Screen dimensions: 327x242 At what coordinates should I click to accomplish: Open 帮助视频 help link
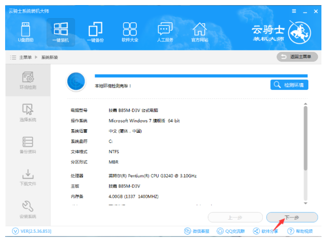300,231
